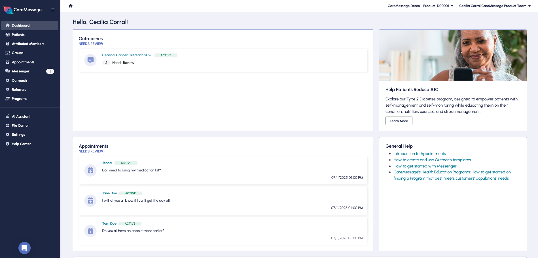Open the Cecilia Corral account menu
538x258 pixels.
pos(494,6)
